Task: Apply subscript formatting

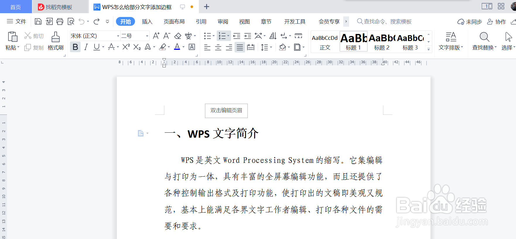Action: coord(137,47)
